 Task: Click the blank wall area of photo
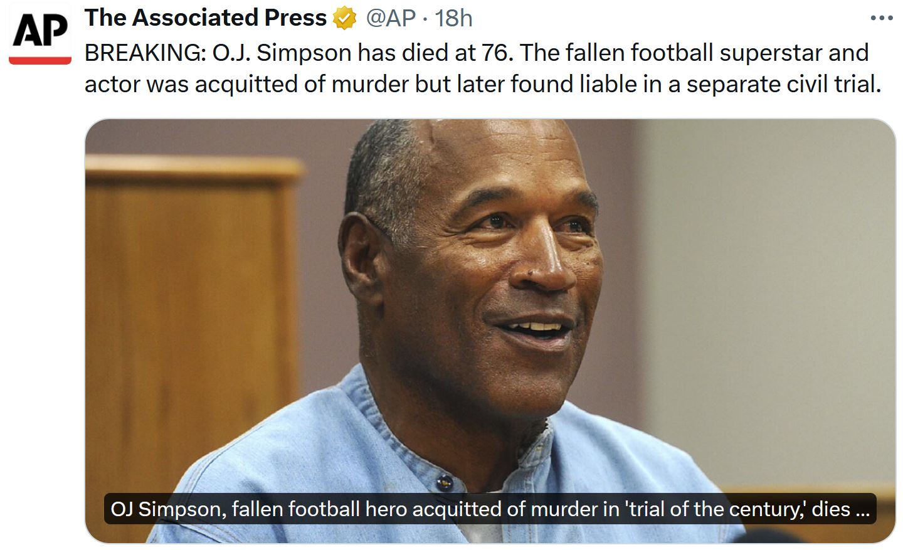tap(784, 282)
